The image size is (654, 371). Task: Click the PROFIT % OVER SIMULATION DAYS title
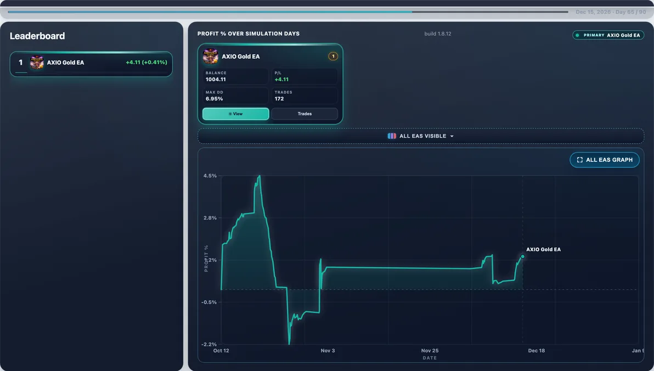(249, 34)
